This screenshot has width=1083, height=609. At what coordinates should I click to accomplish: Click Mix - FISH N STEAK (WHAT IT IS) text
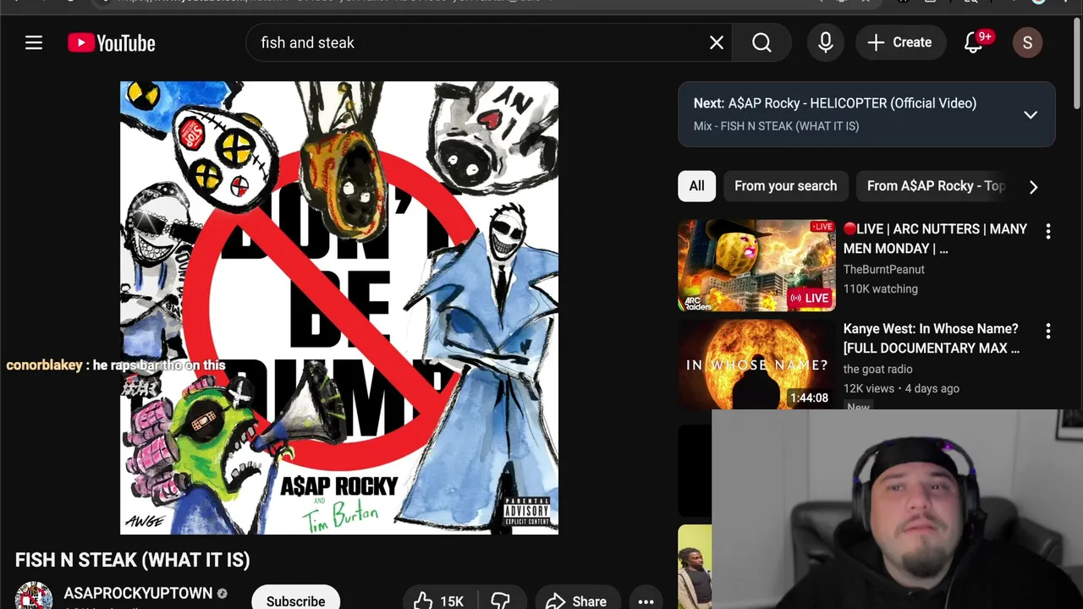coord(776,126)
